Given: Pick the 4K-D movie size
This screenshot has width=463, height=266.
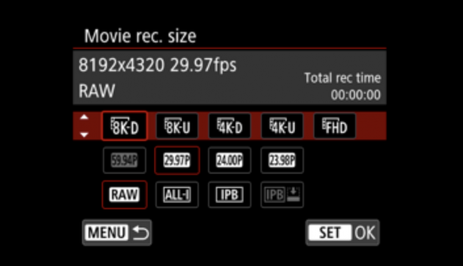Looking at the screenshot, I should point(230,126).
